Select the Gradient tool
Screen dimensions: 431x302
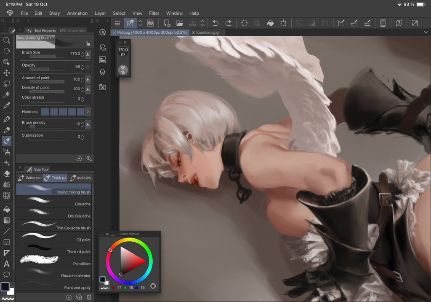coord(7,221)
